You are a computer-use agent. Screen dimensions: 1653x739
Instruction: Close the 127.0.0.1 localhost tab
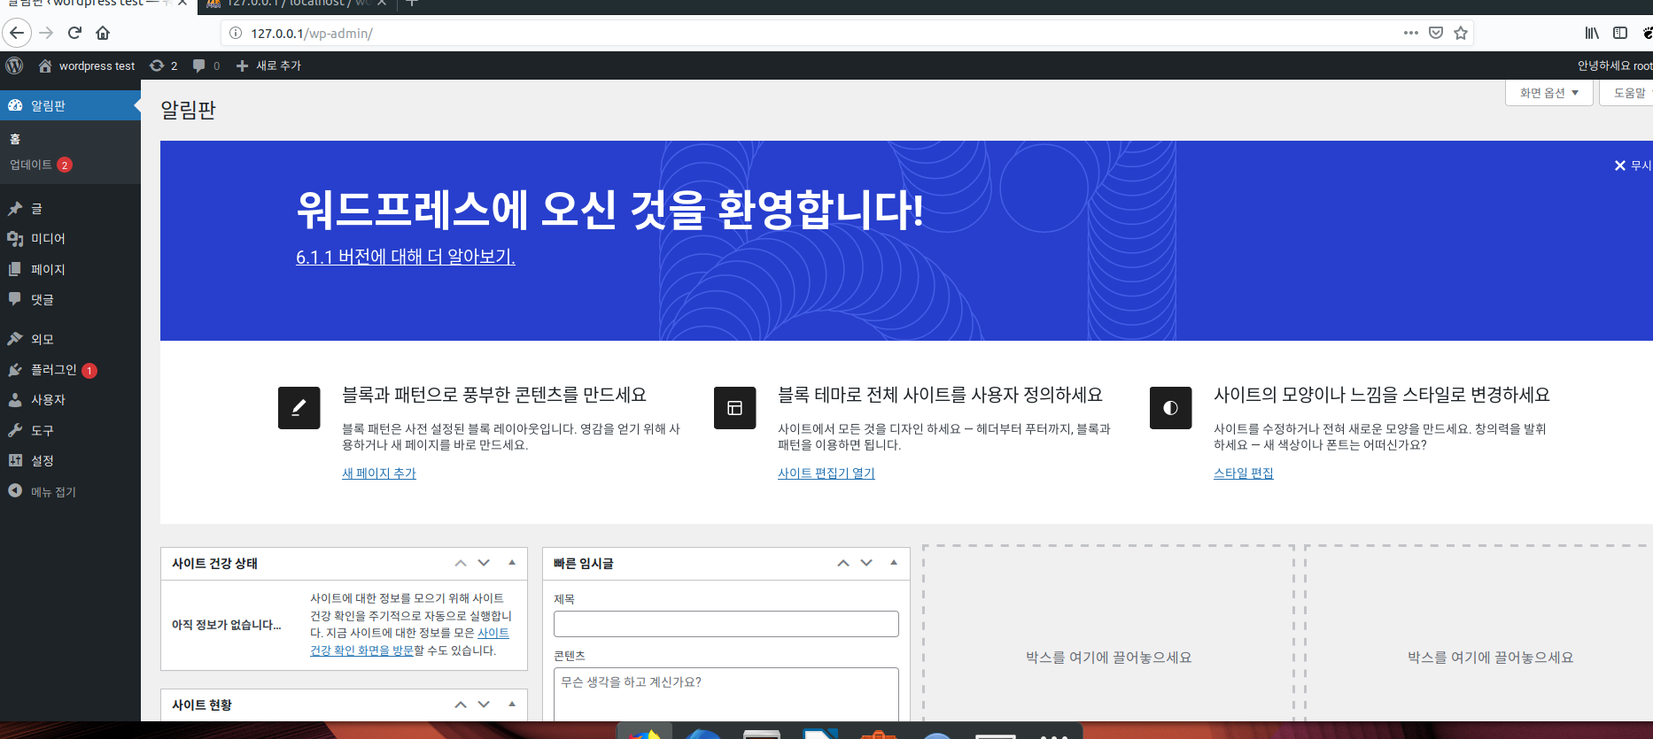pos(382,4)
